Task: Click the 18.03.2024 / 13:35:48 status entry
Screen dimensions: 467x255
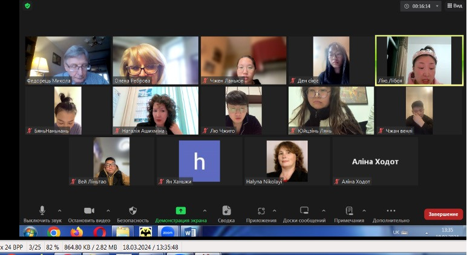Action: click(x=151, y=247)
